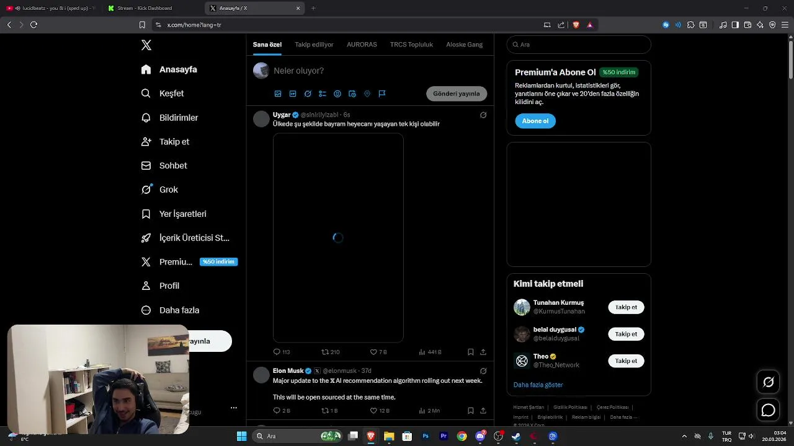
Task: Open the loading video in Uygar's post
Action: click(x=338, y=238)
